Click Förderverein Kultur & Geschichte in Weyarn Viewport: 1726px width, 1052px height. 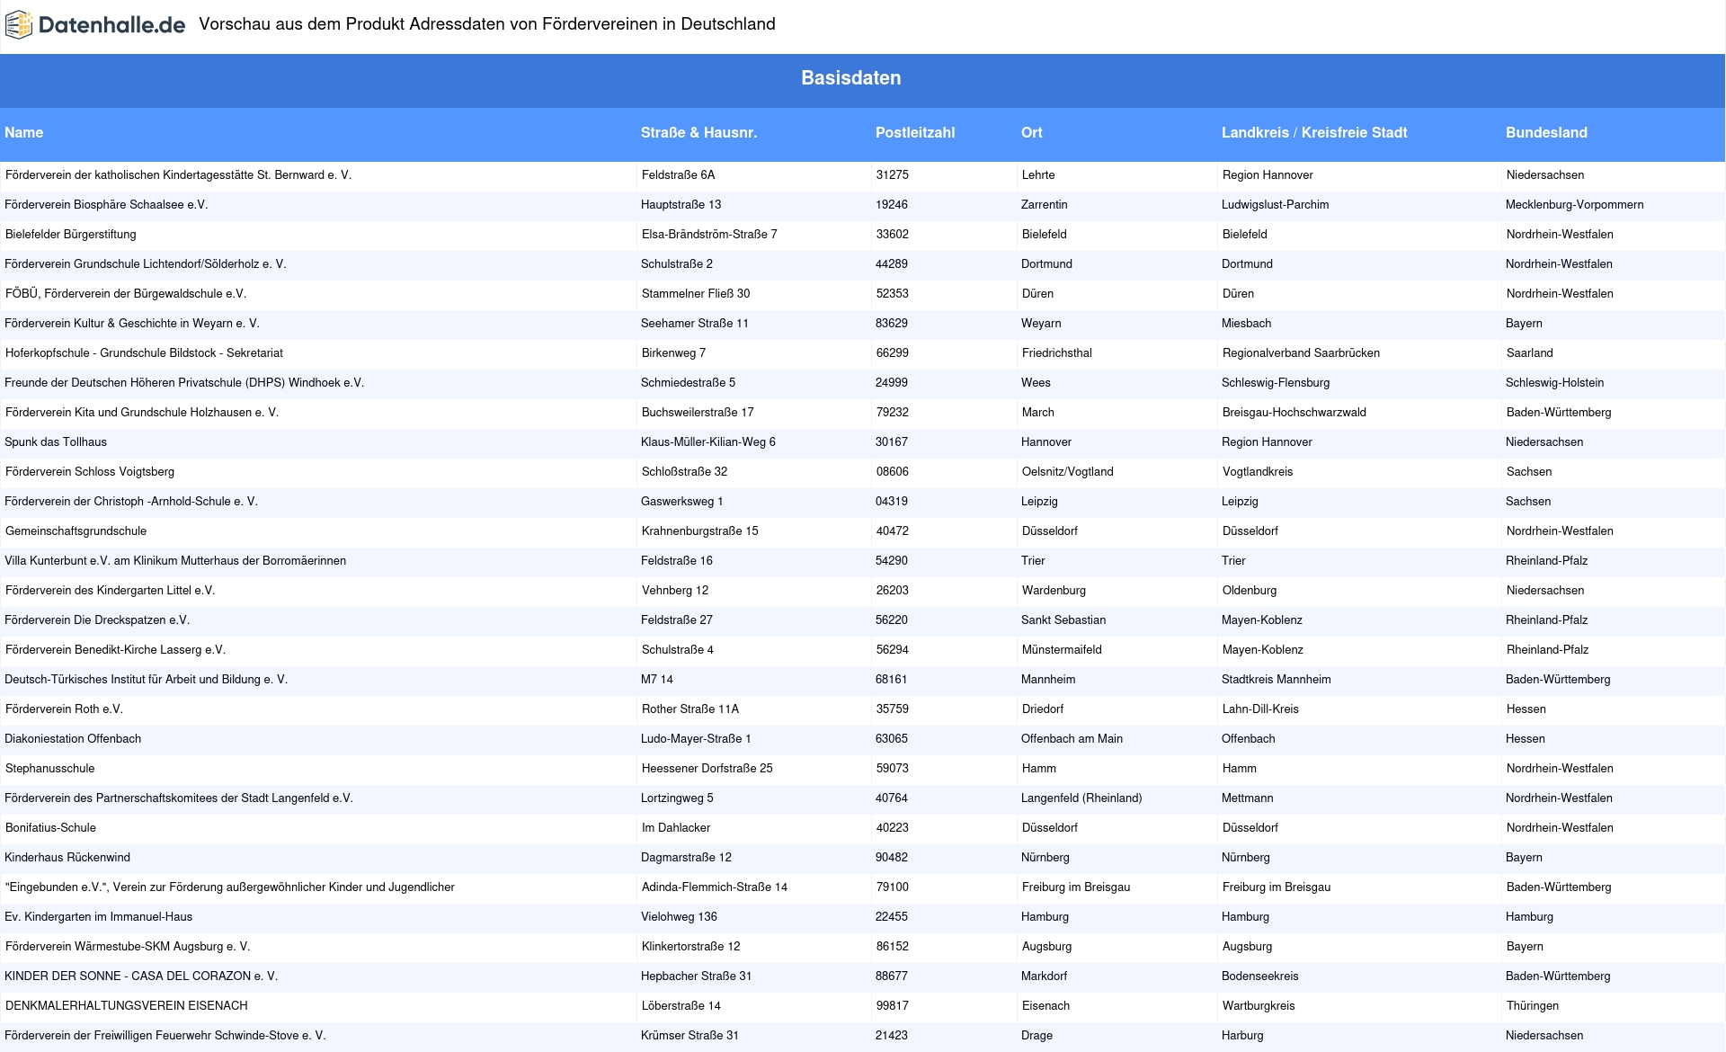click(x=132, y=324)
